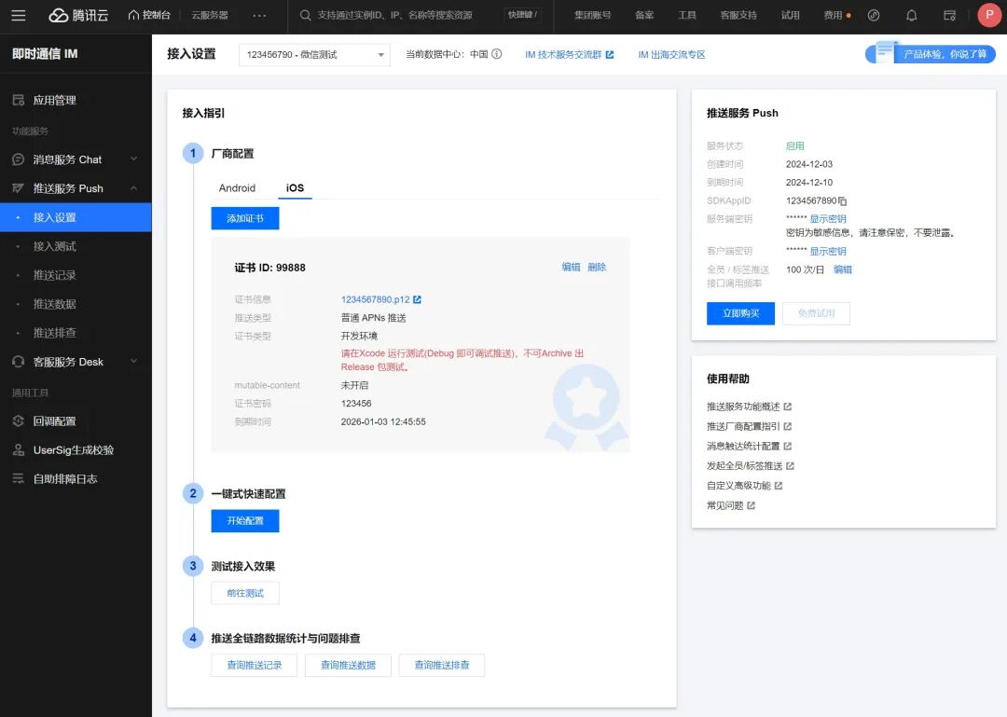The height and width of the screenshot is (717, 1007).
Task: Click the 回调配置 sidebar icon
Action: tap(19, 421)
